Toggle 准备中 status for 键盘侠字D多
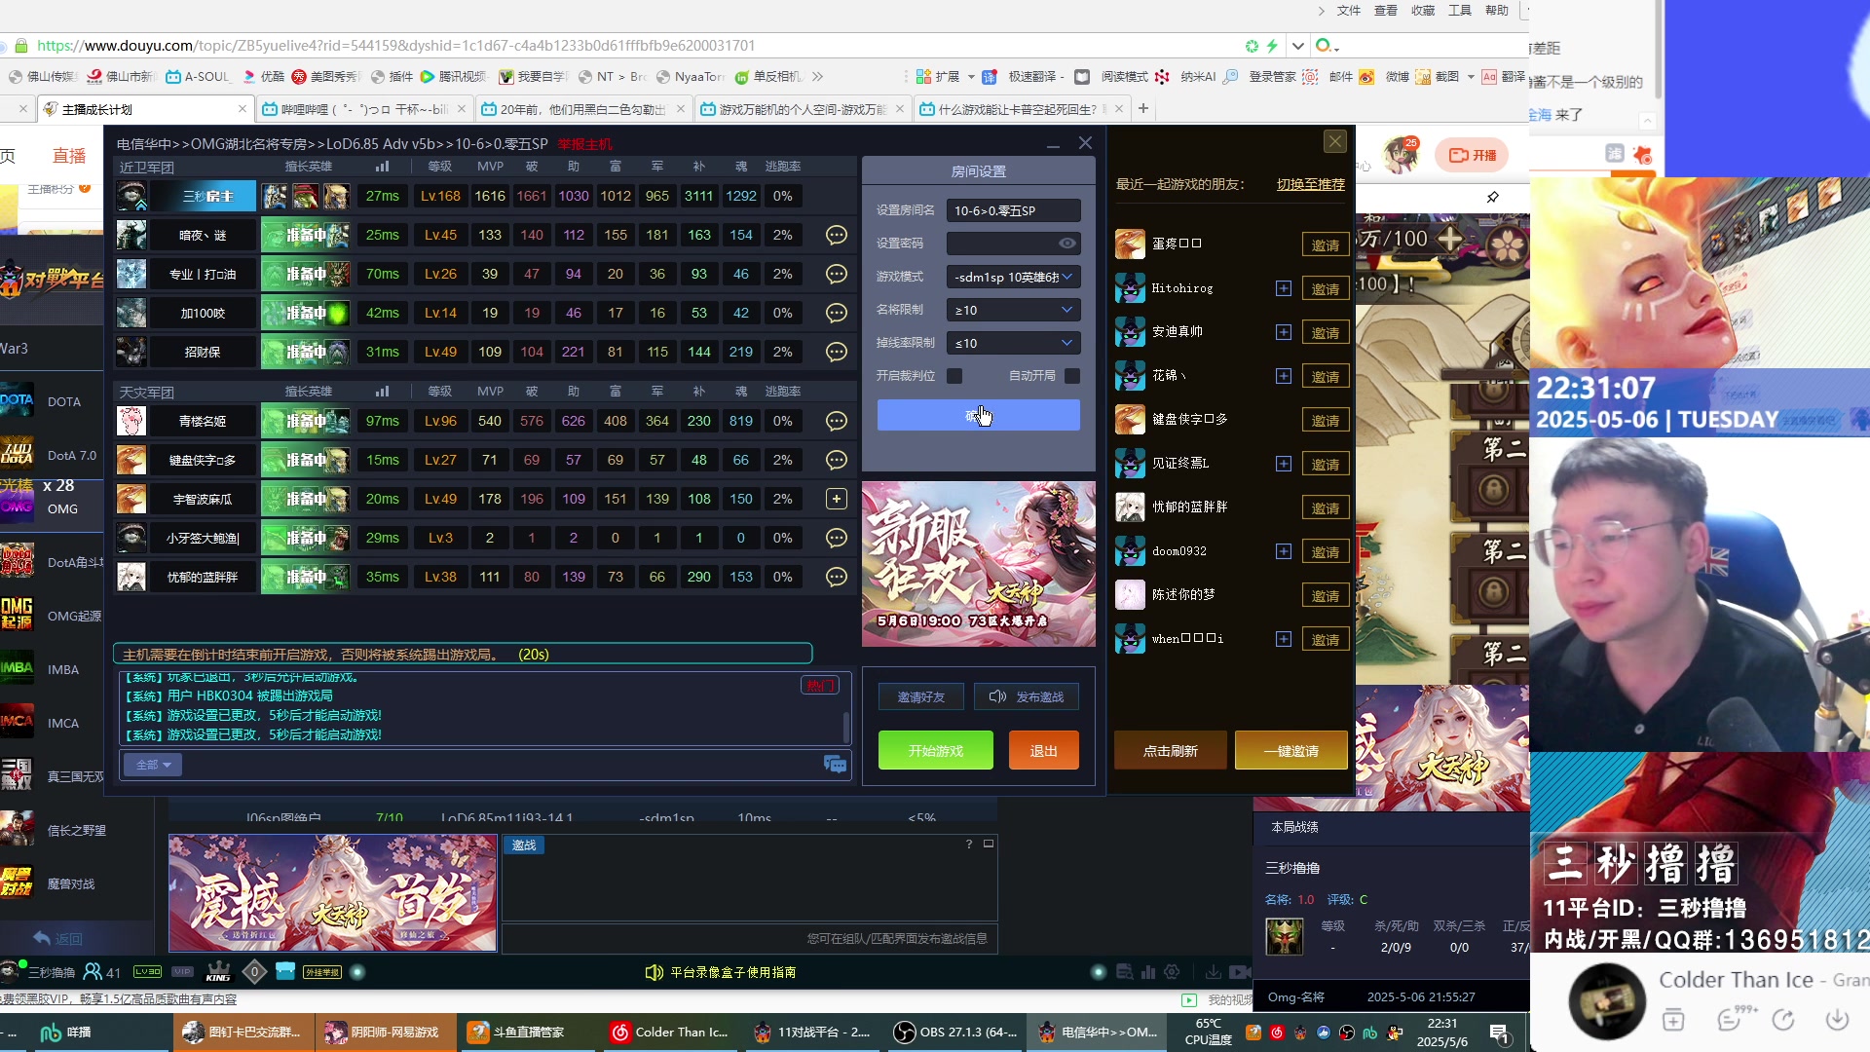This screenshot has height=1052, width=1870. [x=305, y=460]
